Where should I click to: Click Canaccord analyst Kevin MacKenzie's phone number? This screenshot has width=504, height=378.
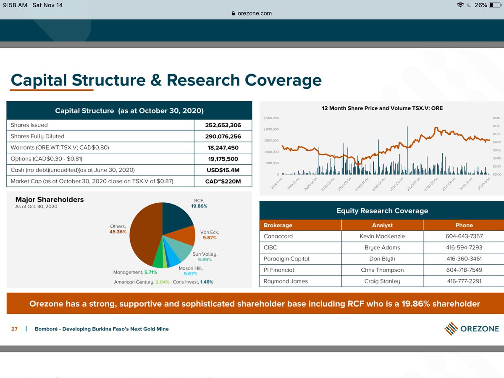click(x=464, y=236)
